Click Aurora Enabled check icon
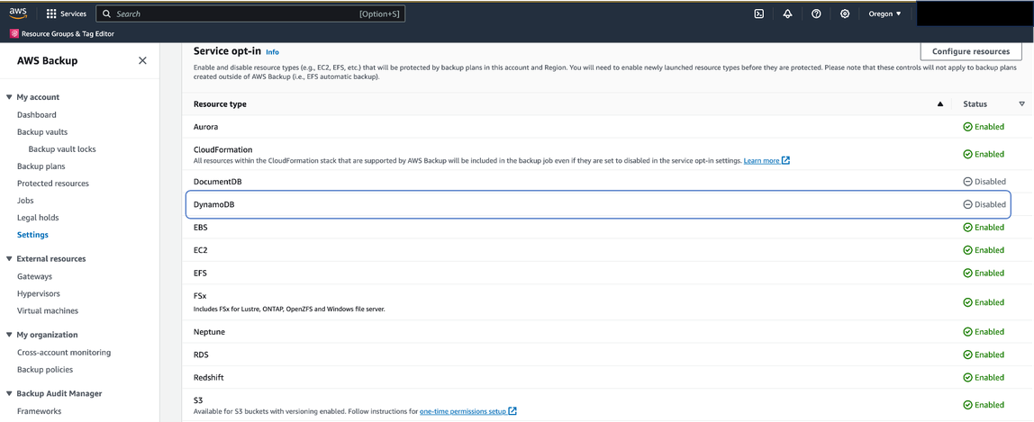 (968, 126)
